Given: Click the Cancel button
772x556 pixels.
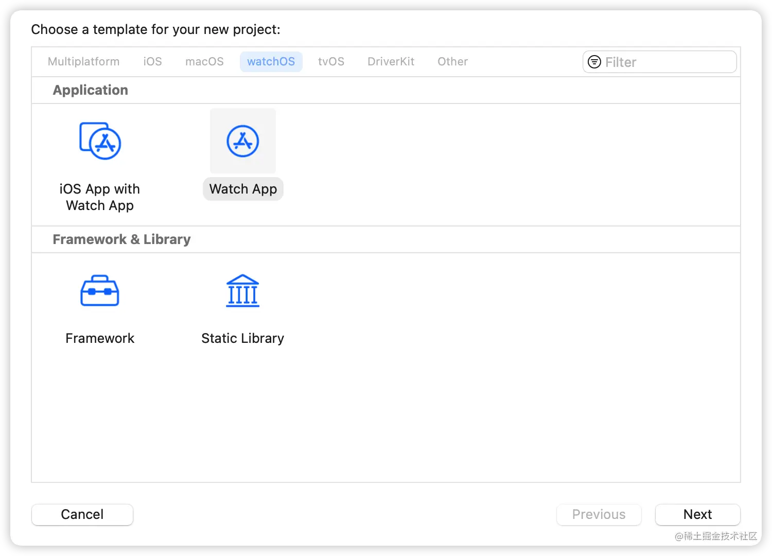Looking at the screenshot, I should 82,514.
